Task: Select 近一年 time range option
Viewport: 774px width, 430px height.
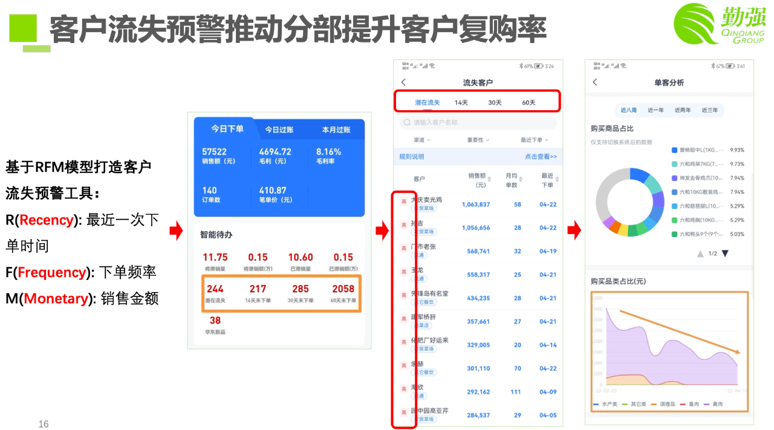Action: [655, 110]
